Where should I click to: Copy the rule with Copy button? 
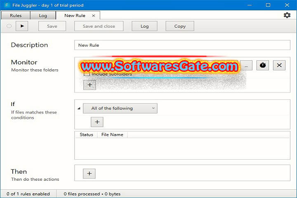pos(180,26)
